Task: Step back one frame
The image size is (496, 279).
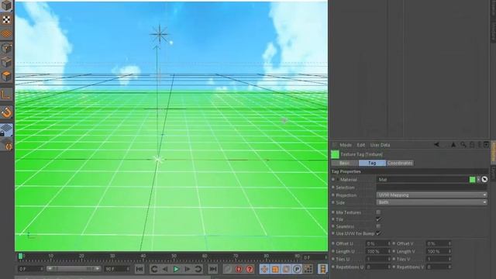Action: pos(165,269)
